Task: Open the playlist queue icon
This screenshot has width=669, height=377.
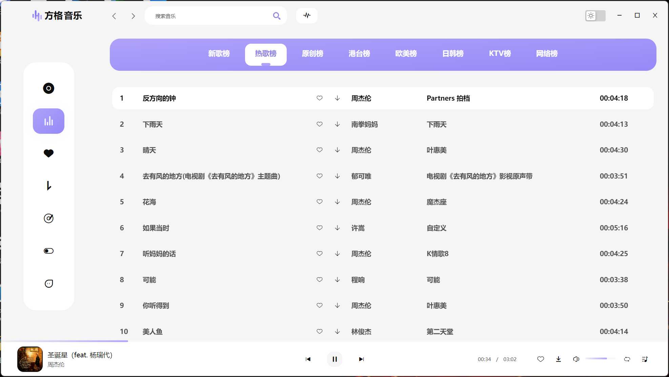Action: (645, 359)
